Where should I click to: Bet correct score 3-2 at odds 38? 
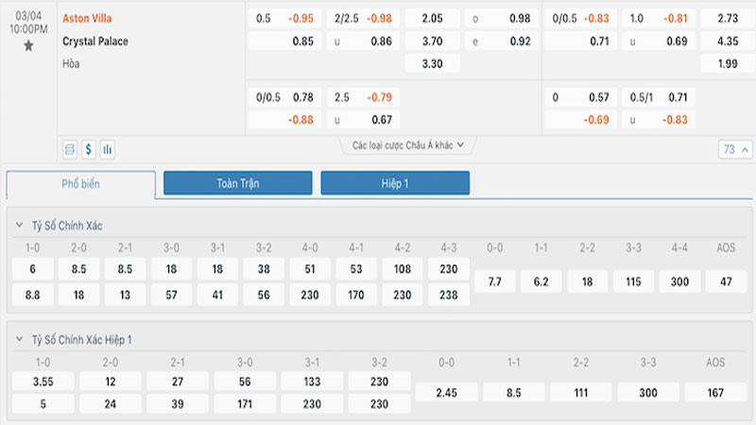point(264,269)
